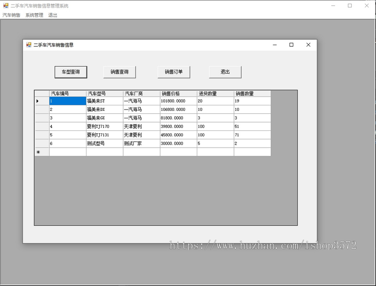Select the 夏利TJ7131 cell
This screenshot has height=286, width=376.
104,135
